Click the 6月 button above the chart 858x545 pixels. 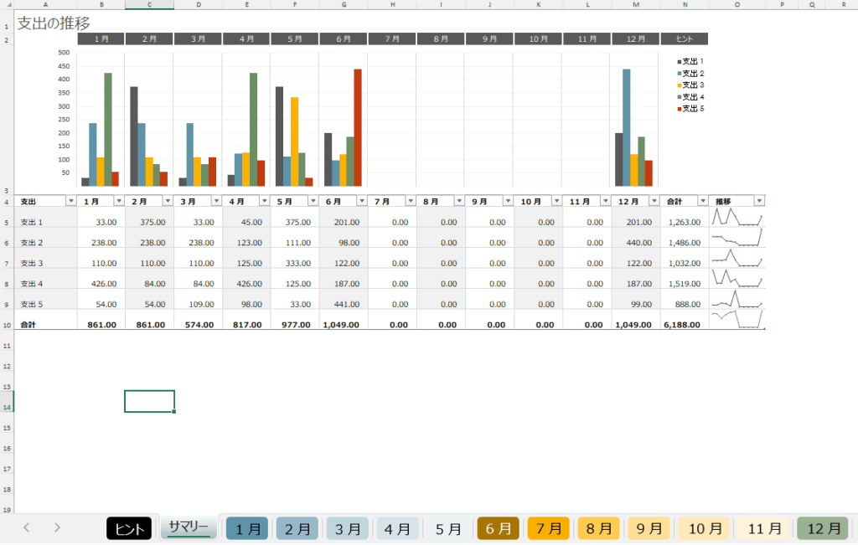[344, 39]
